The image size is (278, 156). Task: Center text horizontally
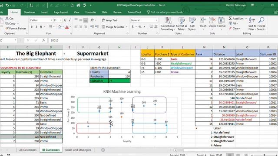[x=81, y=27]
